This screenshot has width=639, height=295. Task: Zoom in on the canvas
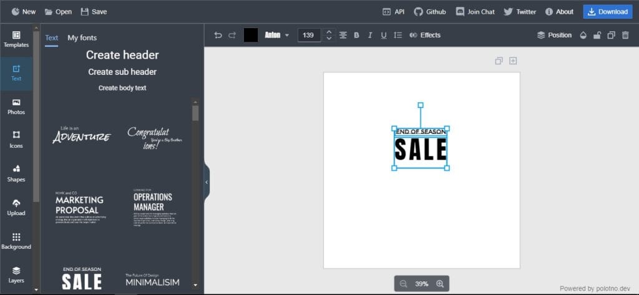(440, 284)
